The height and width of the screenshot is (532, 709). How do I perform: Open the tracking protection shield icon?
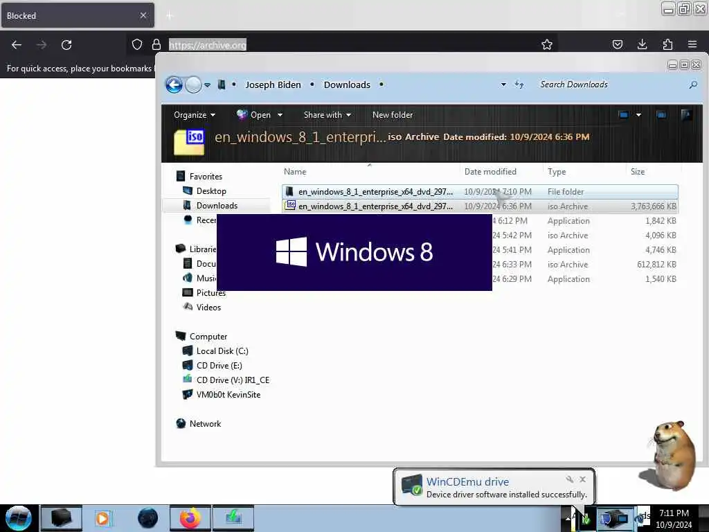pyautogui.click(x=137, y=44)
